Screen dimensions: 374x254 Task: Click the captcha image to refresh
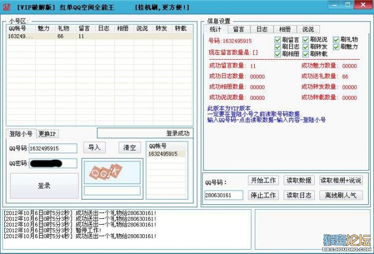[x=112, y=172]
